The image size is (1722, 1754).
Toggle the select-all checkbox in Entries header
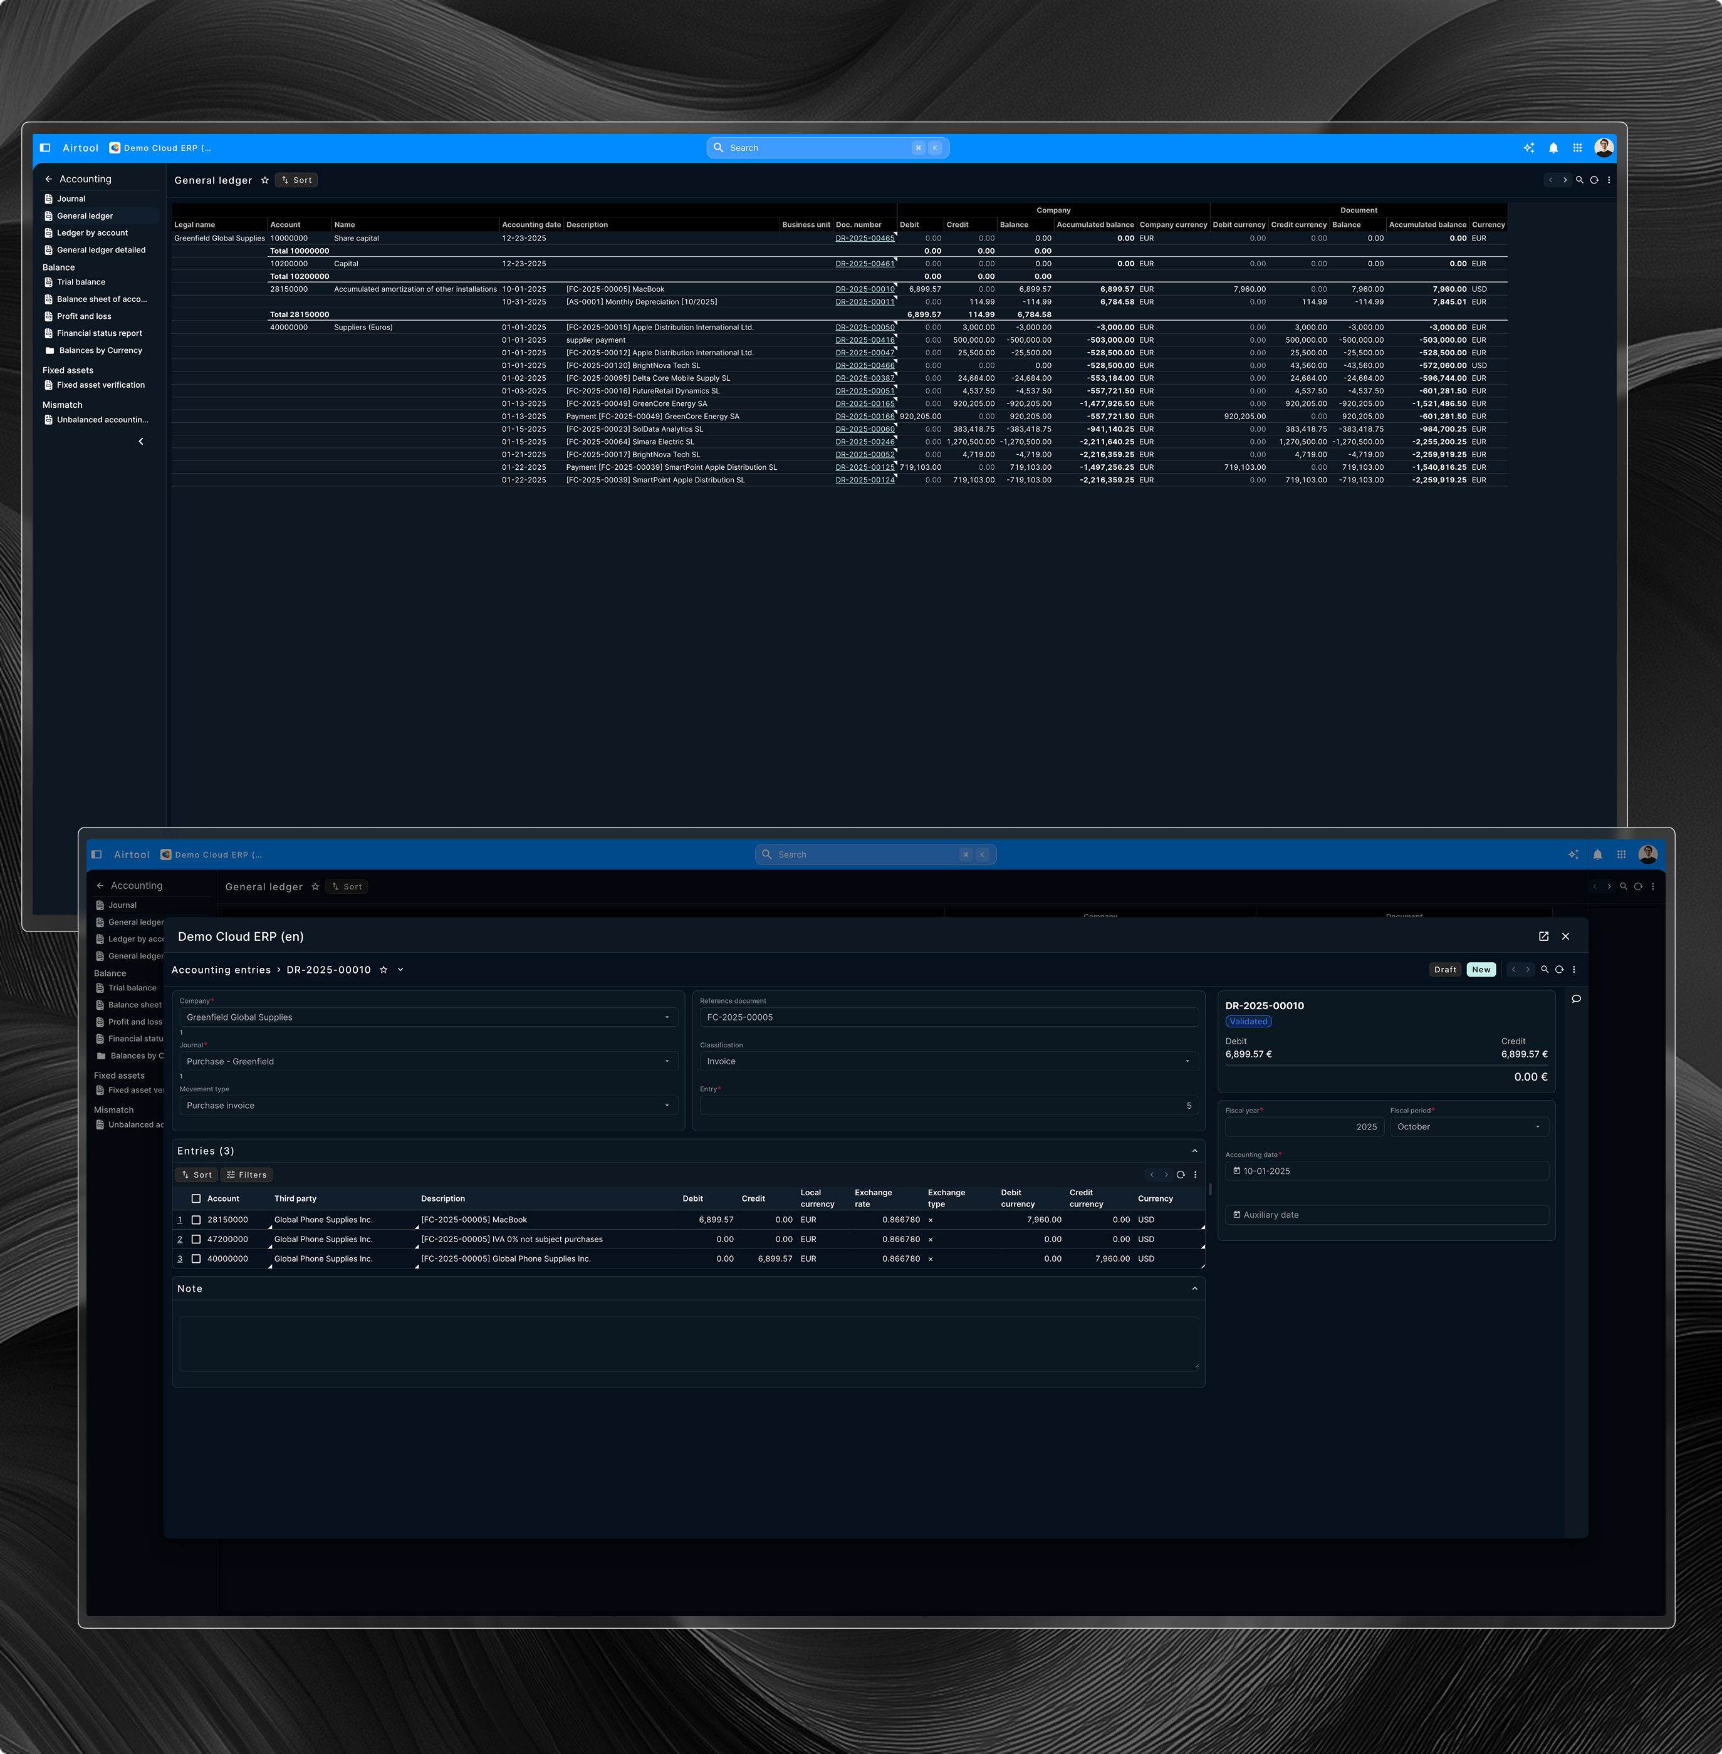coord(196,1199)
